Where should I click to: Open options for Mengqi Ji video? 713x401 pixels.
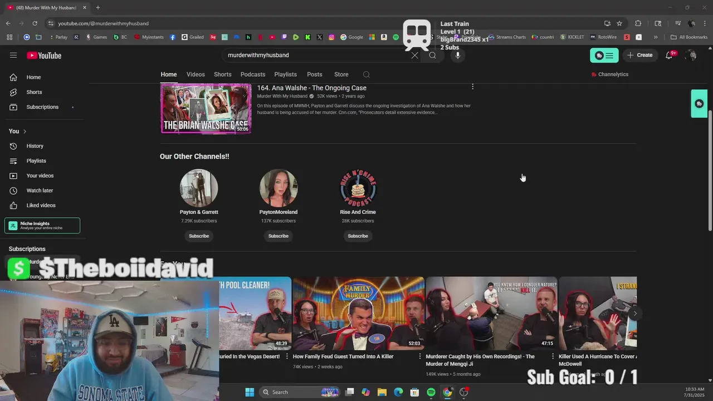[553, 356]
